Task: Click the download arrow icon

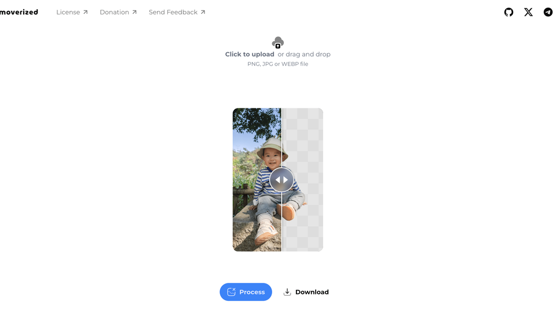Action: pos(287,292)
